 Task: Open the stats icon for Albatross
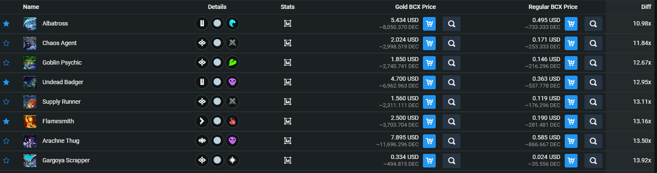pyautogui.click(x=287, y=23)
